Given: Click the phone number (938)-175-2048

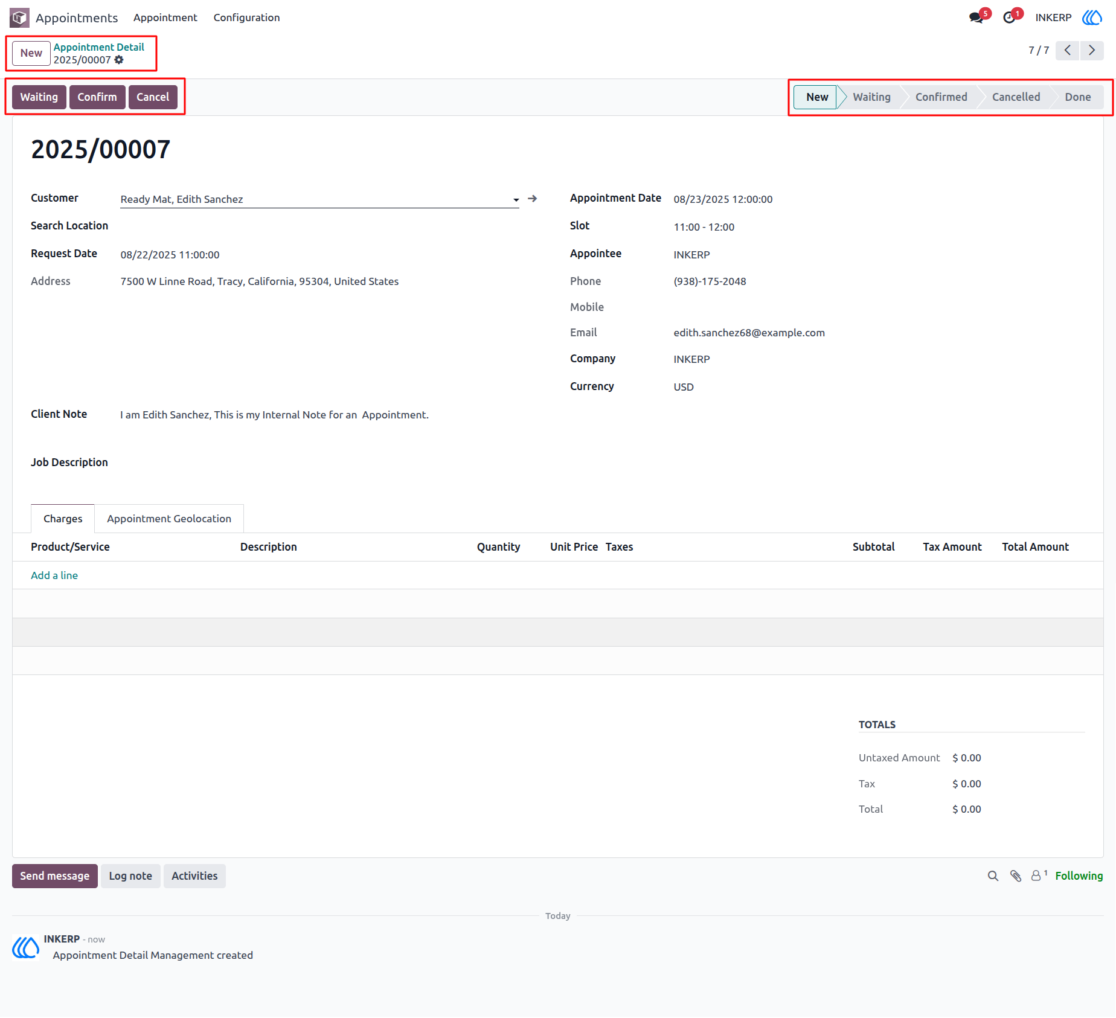Looking at the screenshot, I should (710, 281).
